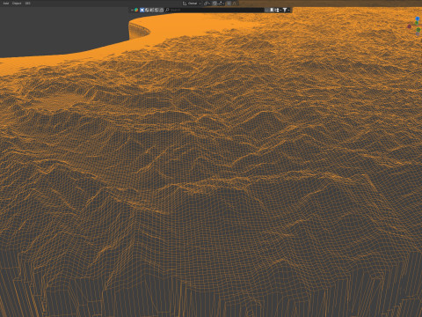Click the multicolored circle icon left of search
Screen dimensions: 422x317
pos(136,10)
